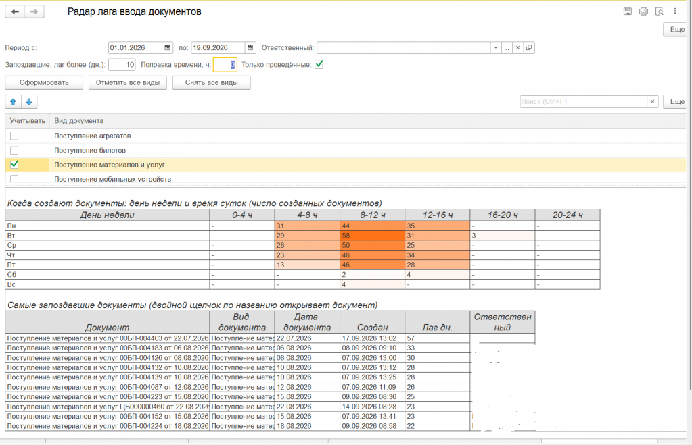The width and height of the screenshot is (692, 445).
Task: Move document type row down
Action: (x=29, y=102)
